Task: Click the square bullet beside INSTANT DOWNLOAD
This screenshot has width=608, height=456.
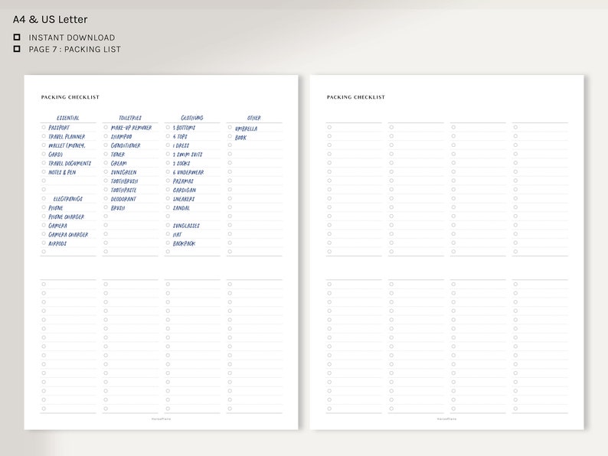Action: 17,37
